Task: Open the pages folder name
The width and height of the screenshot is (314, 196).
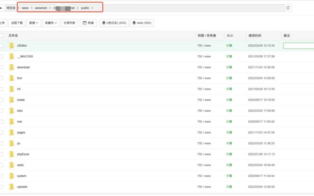Action: point(21,132)
